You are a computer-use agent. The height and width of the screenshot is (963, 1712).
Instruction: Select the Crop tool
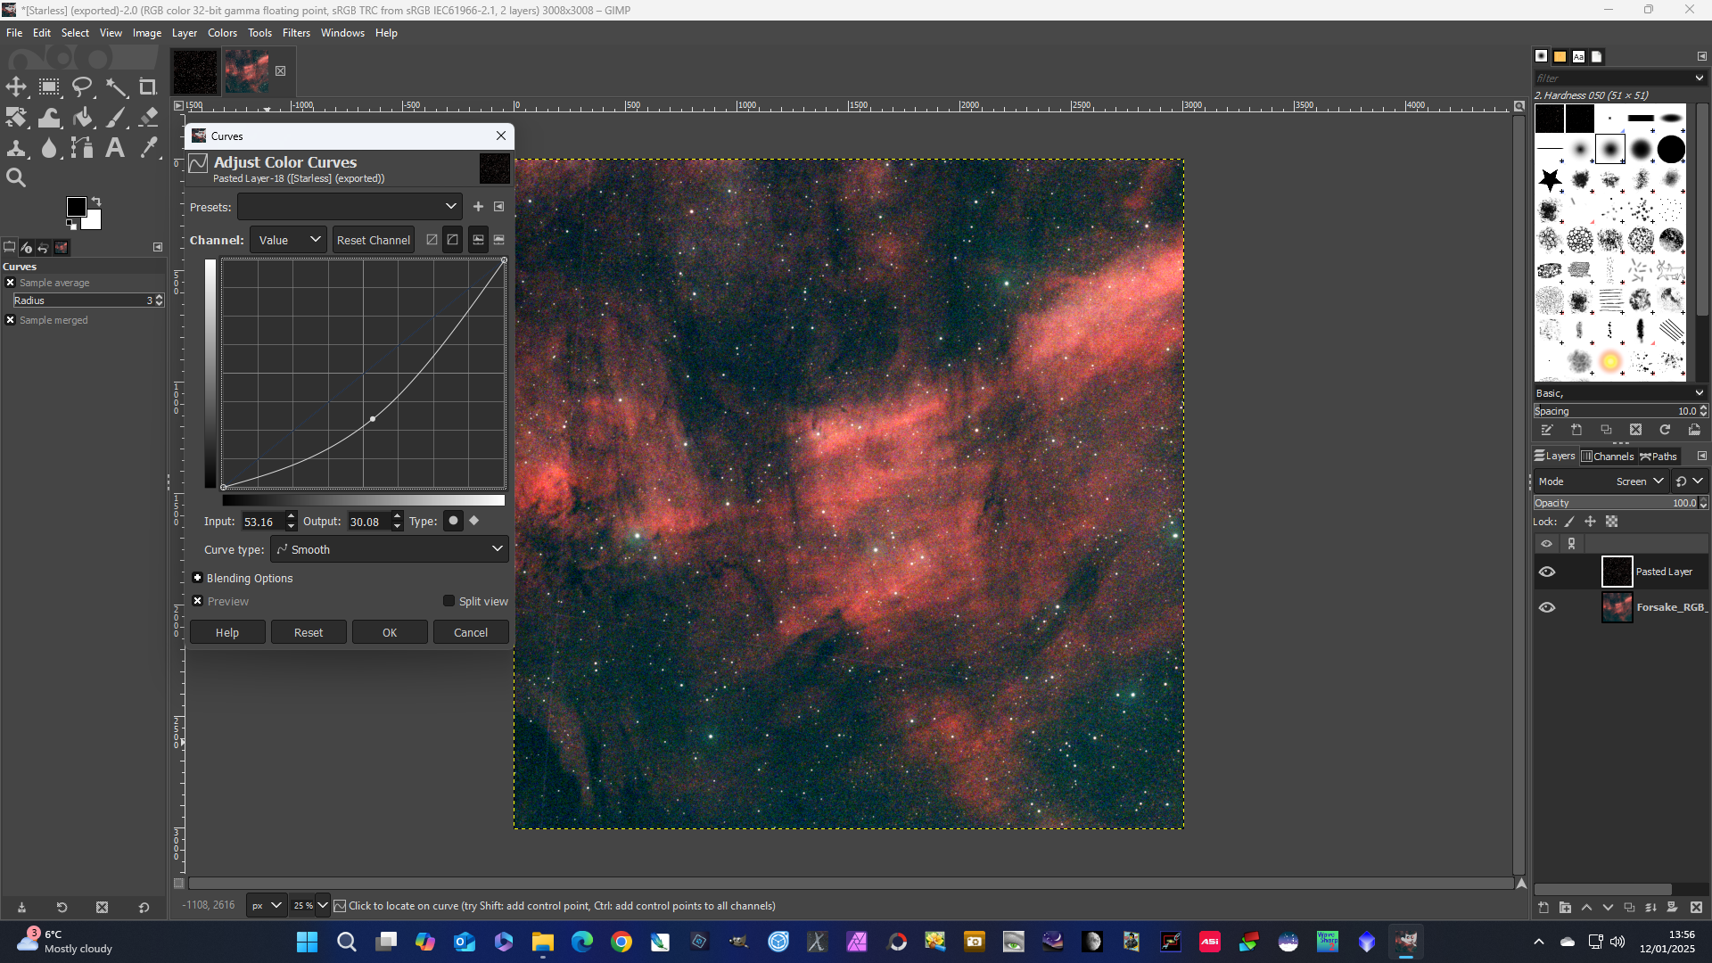[x=148, y=86]
